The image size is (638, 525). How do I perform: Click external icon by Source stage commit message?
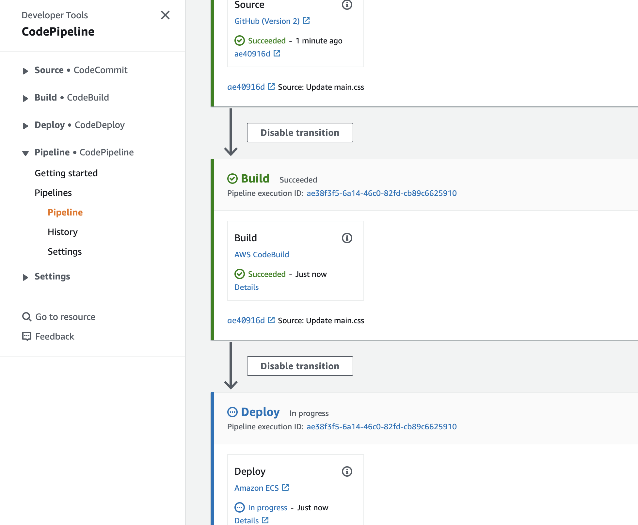click(271, 87)
